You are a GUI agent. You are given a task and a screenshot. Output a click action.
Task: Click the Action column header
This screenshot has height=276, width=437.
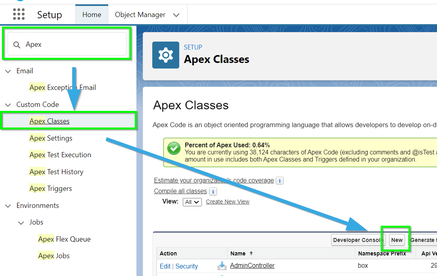click(x=168, y=253)
